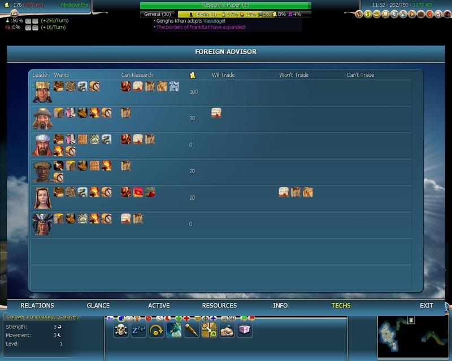Select the Explore automation action icon
Viewport: 452px width, 361px height.
[x=174, y=330]
